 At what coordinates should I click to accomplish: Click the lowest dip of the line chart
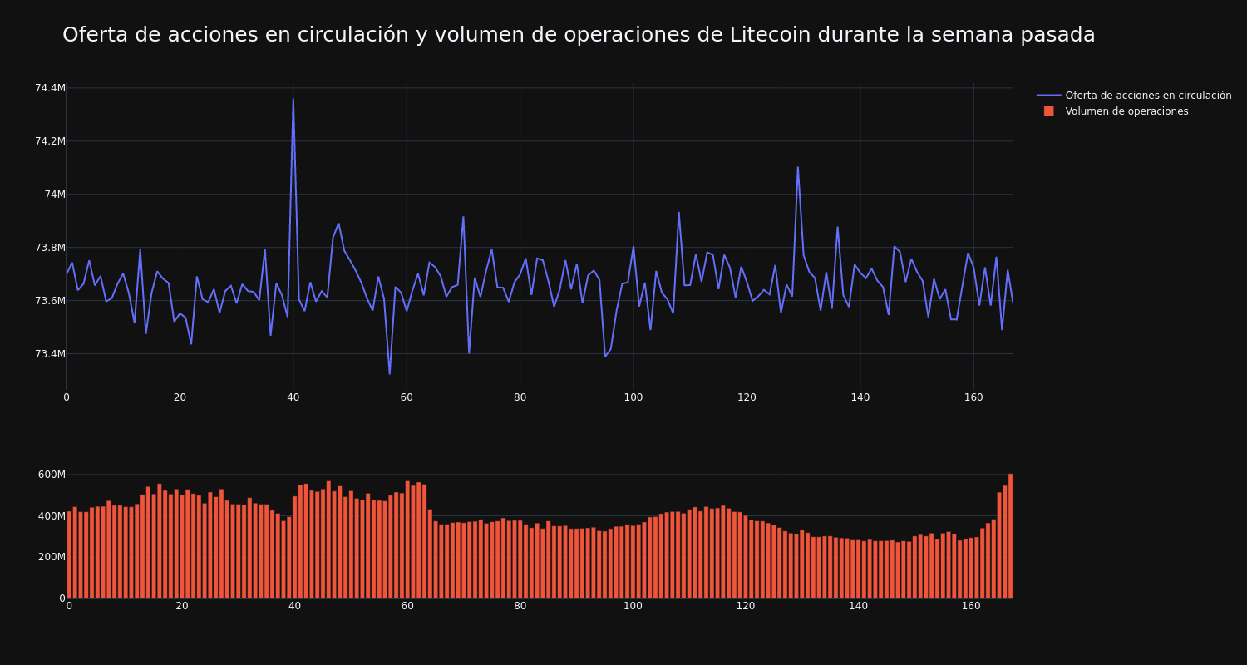[x=389, y=373]
